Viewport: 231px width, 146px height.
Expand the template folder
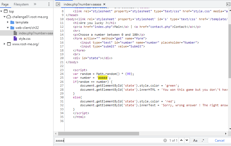coord(8,22)
